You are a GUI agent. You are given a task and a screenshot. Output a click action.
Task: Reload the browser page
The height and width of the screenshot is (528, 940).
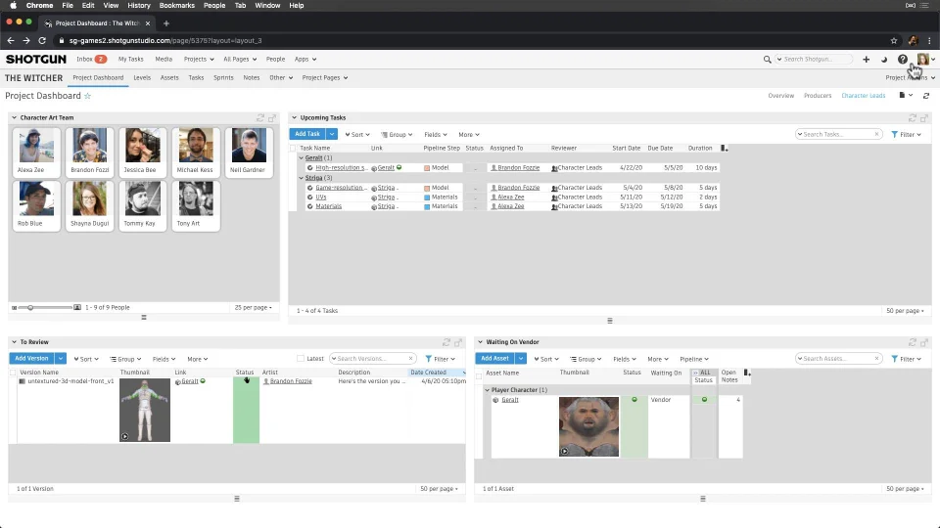[x=42, y=41]
